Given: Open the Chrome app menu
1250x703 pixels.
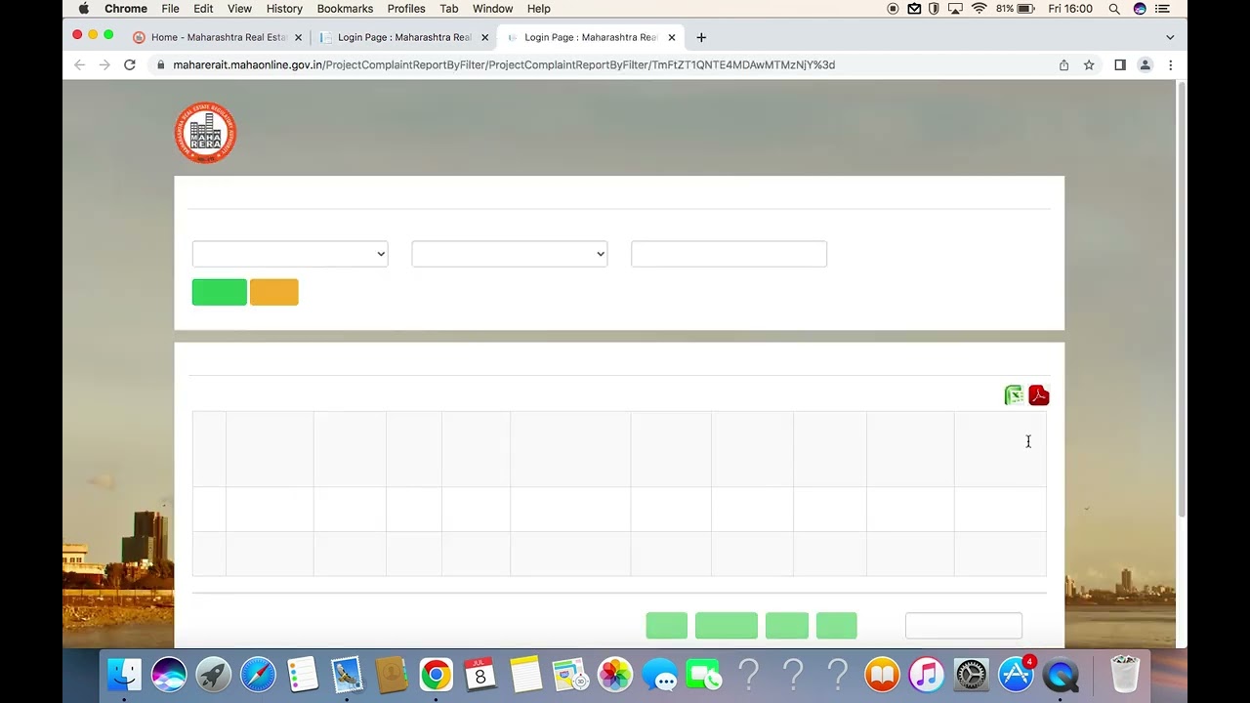Looking at the screenshot, I should tap(126, 9).
